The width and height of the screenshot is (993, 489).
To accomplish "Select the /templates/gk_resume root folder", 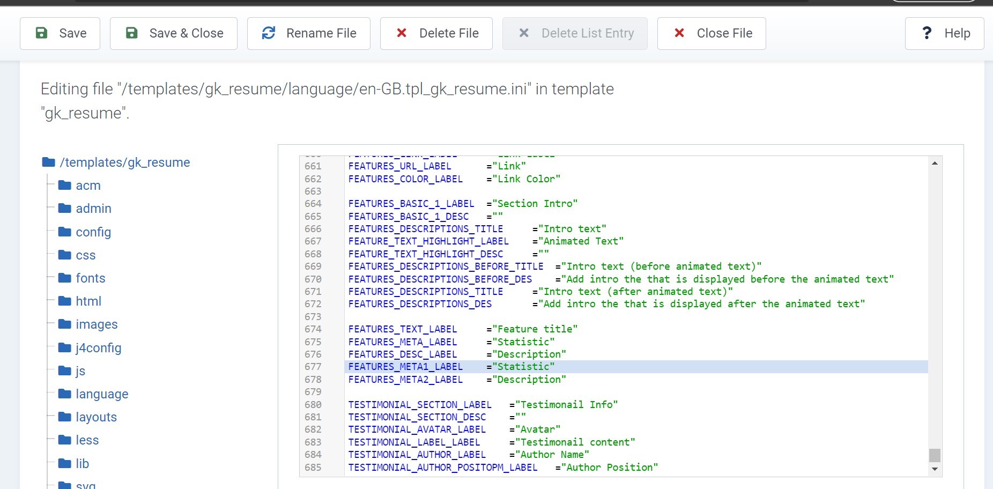I will (x=124, y=162).
